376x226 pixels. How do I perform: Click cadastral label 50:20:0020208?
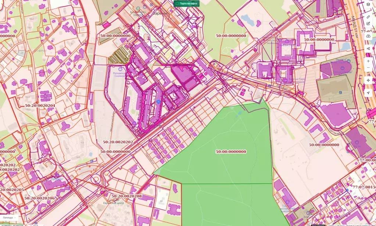pyautogui.click(x=126, y=196)
